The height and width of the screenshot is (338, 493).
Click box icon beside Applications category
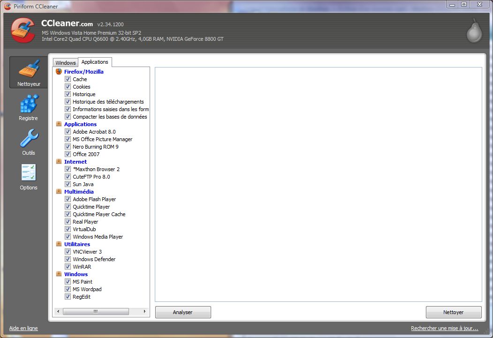click(59, 124)
